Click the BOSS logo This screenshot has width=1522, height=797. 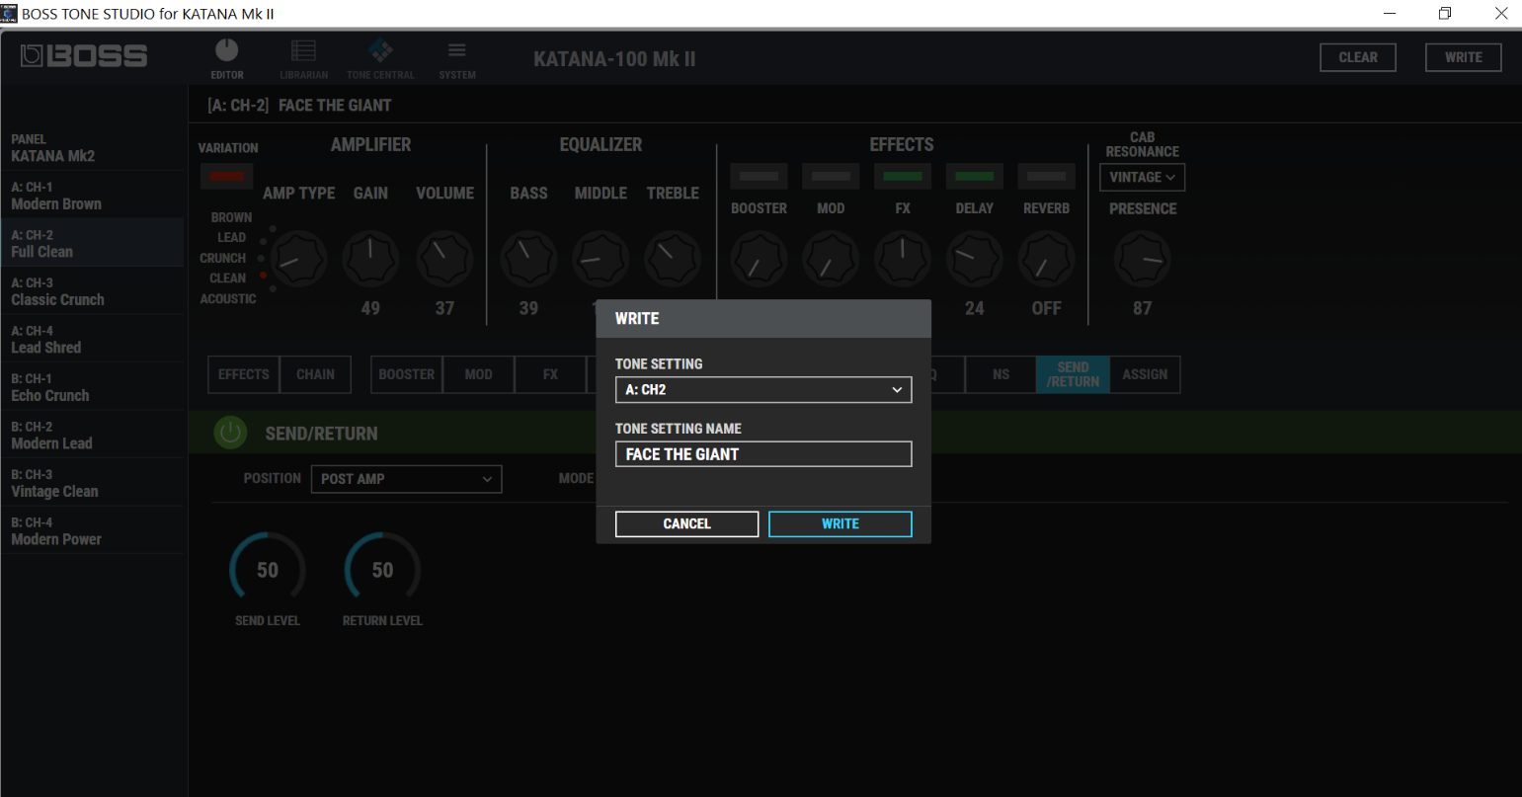click(84, 56)
